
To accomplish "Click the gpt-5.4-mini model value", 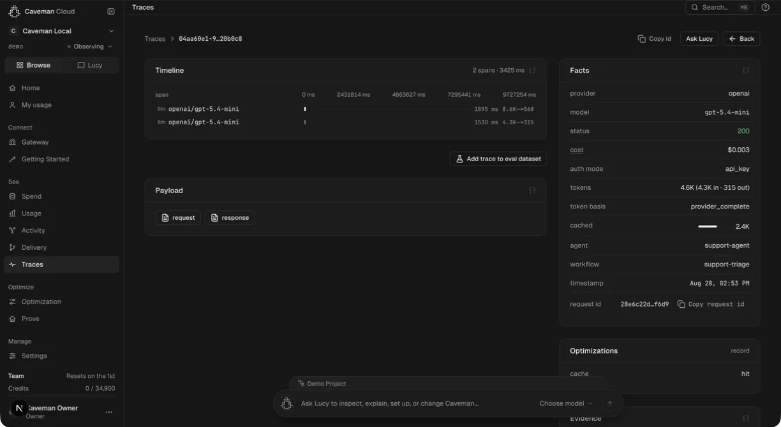I will [x=727, y=112].
